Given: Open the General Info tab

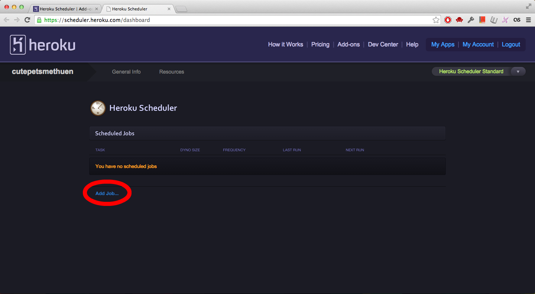Looking at the screenshot, I should (x=126, y=72).
